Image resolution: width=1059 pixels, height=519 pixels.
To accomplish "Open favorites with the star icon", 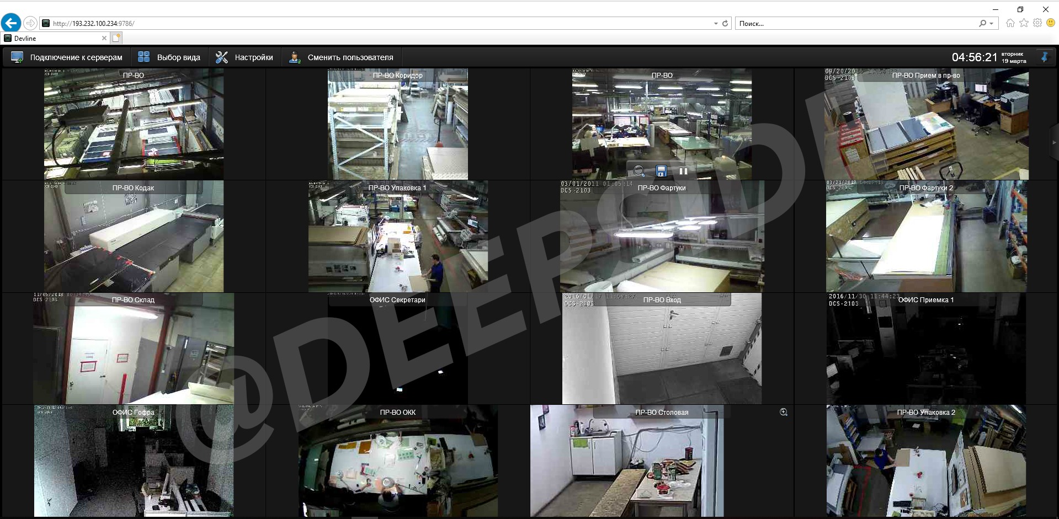I will (1024, 23).
